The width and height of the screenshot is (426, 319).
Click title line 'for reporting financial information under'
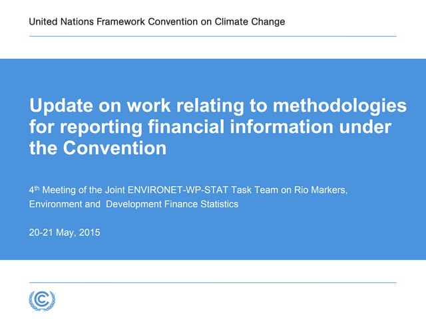pos(210,127)
